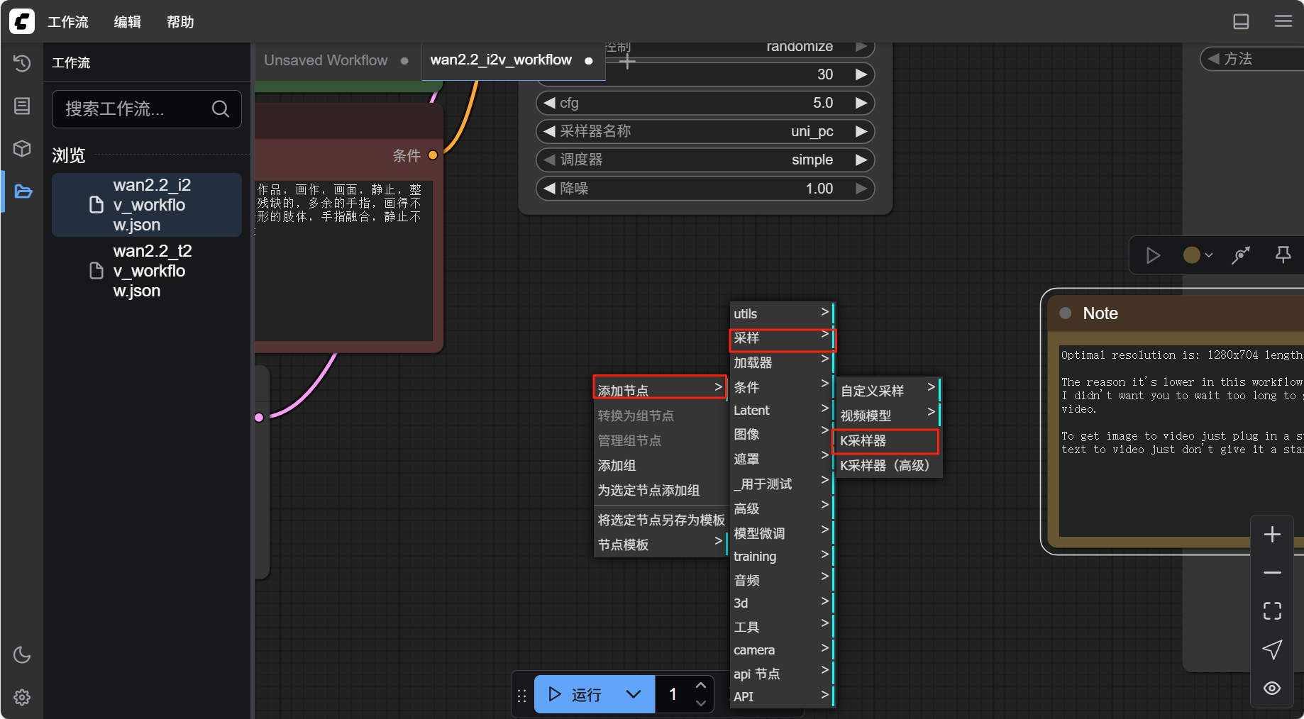The width and height of the screenshot is (1304, 719).
Task: Click the fit view icon
Action: 1272,611
